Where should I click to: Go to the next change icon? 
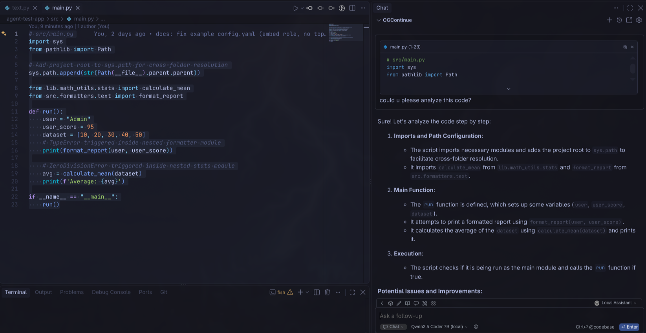331,8
